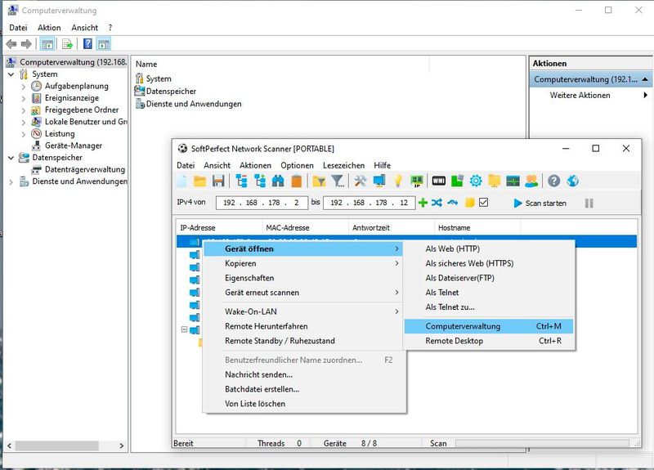This screenshot has width=654, height=470.
Task: Open the Wake-On-LAN submenu
Action: click(304, 311)
